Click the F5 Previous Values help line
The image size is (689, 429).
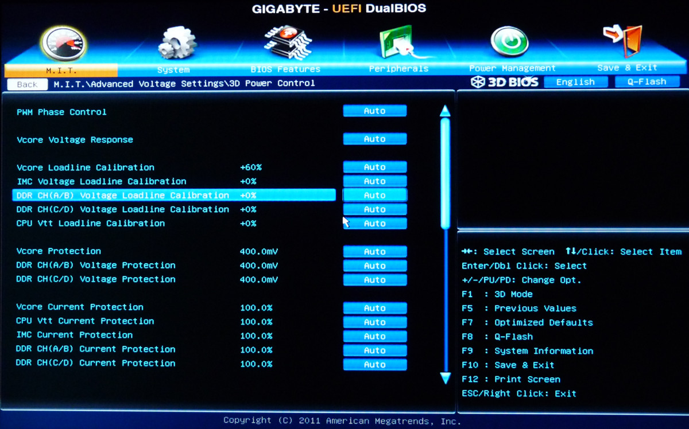tap(519, 309)
